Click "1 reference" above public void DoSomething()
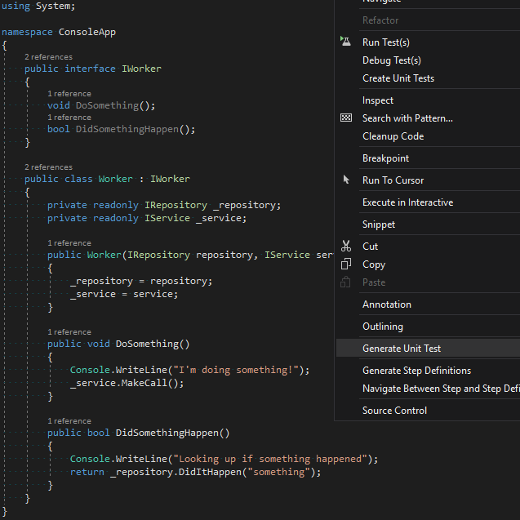Screen dimensions: 520x520 coord(69,332)
